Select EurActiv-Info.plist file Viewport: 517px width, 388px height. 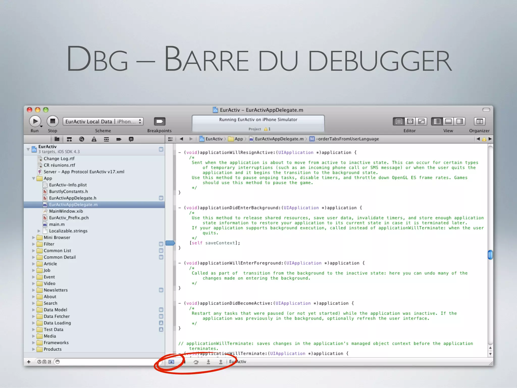[94, 185]
